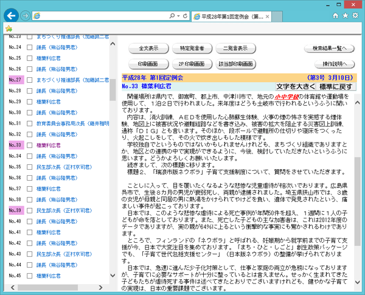Click the speaker list horizontal scrollbar thumb

point(47,288)
